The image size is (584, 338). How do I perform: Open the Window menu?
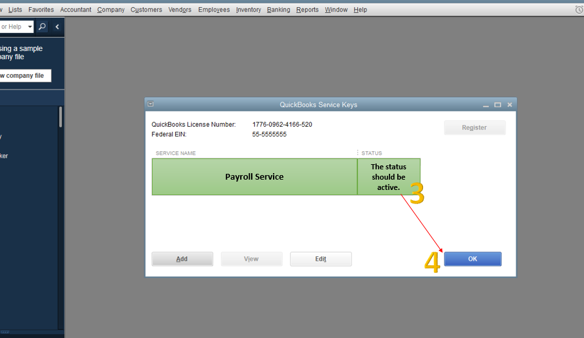[x=336, y=10]
